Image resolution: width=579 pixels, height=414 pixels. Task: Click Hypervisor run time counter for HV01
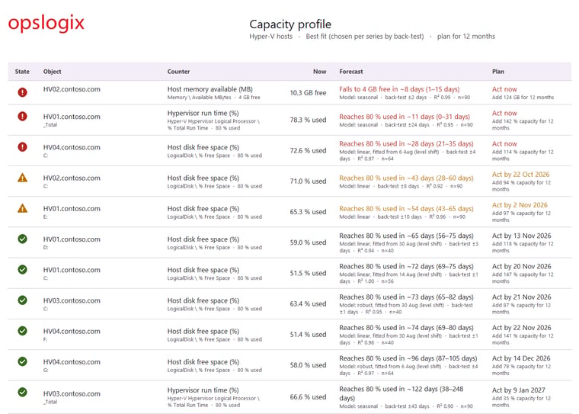point(203,113)
